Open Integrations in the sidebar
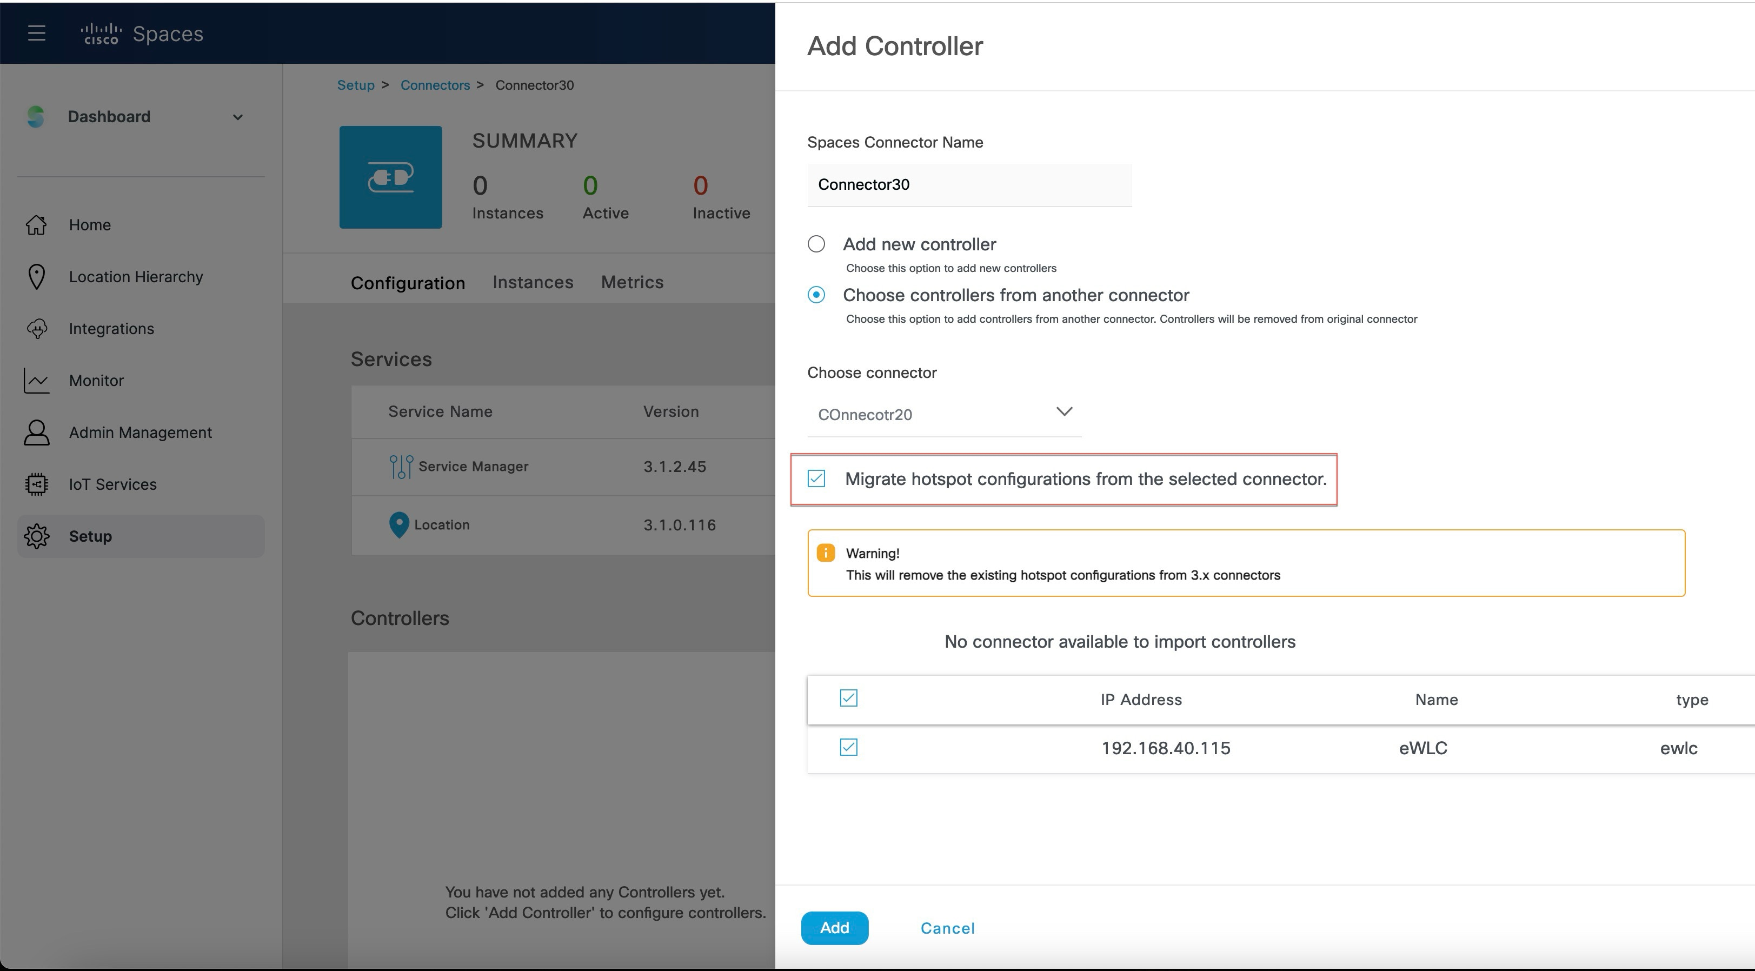Screen dimensions: 1755x971 point(141,328)
